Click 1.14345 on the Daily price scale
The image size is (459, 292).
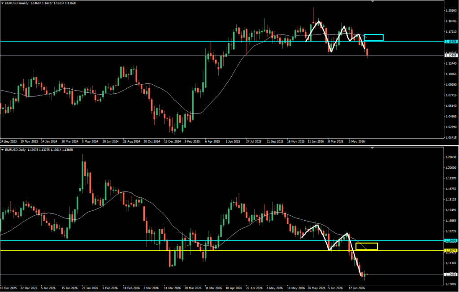pyautogui.click(x=451, y=263)
